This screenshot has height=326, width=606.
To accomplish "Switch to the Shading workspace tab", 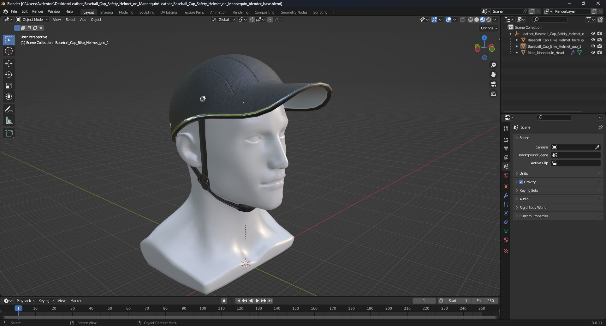I will pyautogui.click(x=106, y=12).
